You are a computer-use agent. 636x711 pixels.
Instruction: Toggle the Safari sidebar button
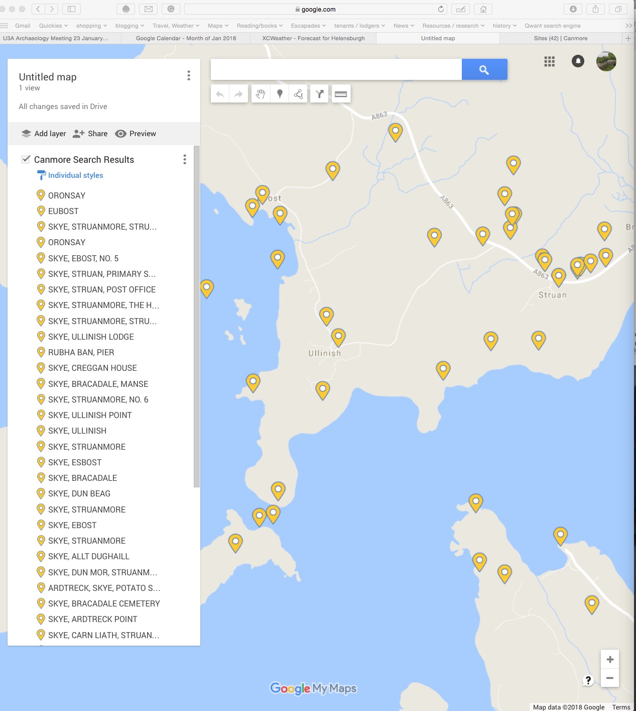coord(71,9)
